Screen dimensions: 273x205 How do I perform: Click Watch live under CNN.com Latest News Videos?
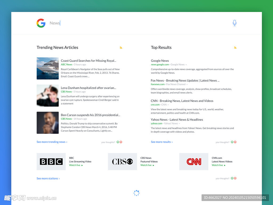217,165
